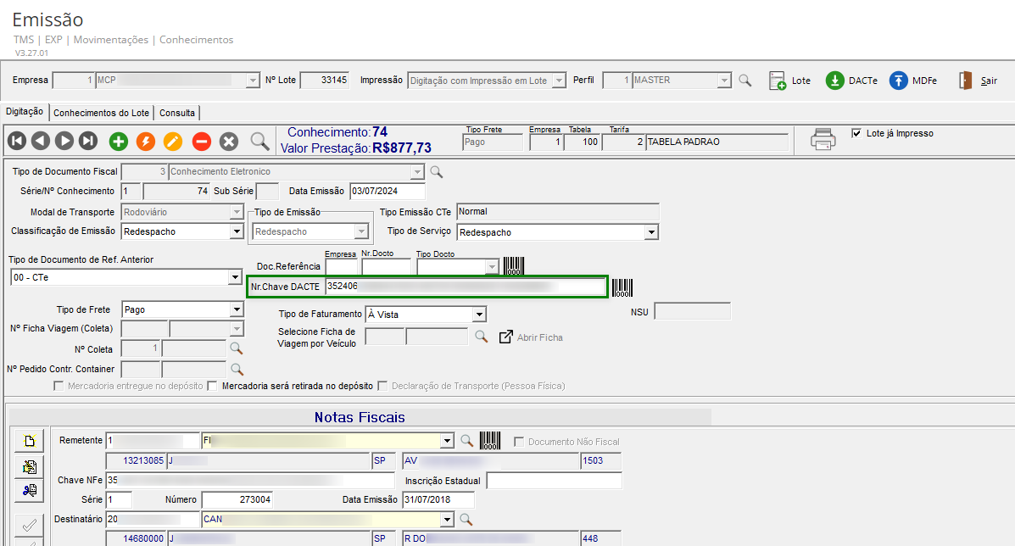Download DACTe green arrow icon
Viewport: 1015px width, 546px height.
tap(835, 81)
